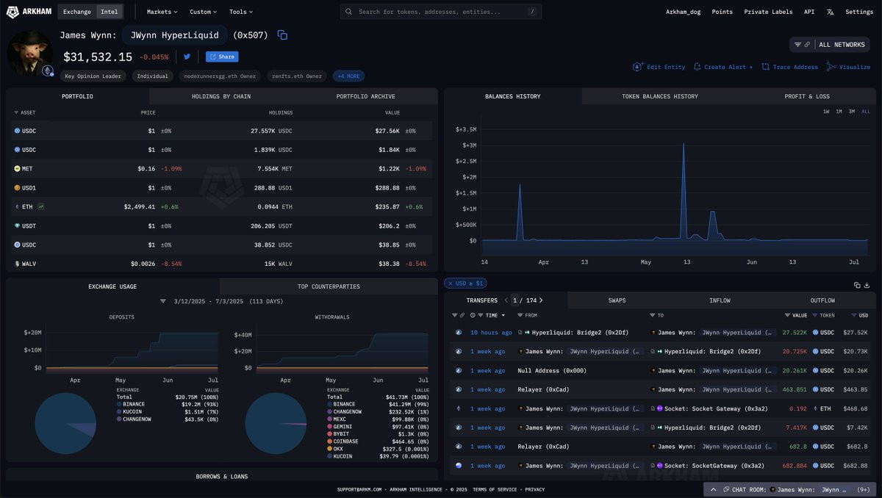Focus the token search field
This screenshot has width=882, height=498.
[x=441, y=12]
